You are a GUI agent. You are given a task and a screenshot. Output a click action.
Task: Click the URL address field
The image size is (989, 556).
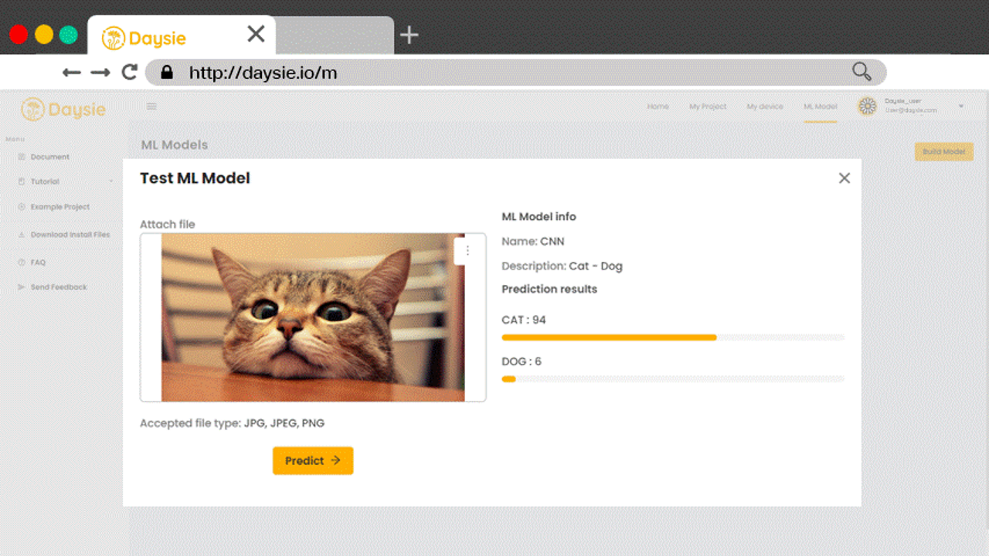[515, 73]
